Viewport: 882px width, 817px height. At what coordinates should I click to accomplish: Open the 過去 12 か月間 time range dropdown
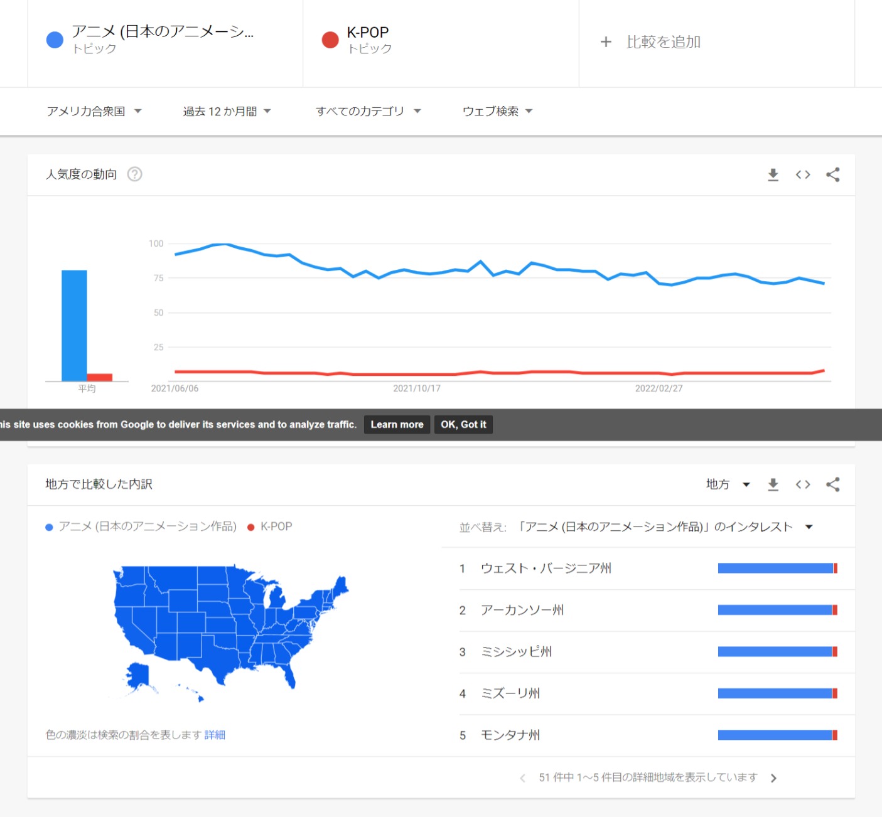click(x=227, y=111)
